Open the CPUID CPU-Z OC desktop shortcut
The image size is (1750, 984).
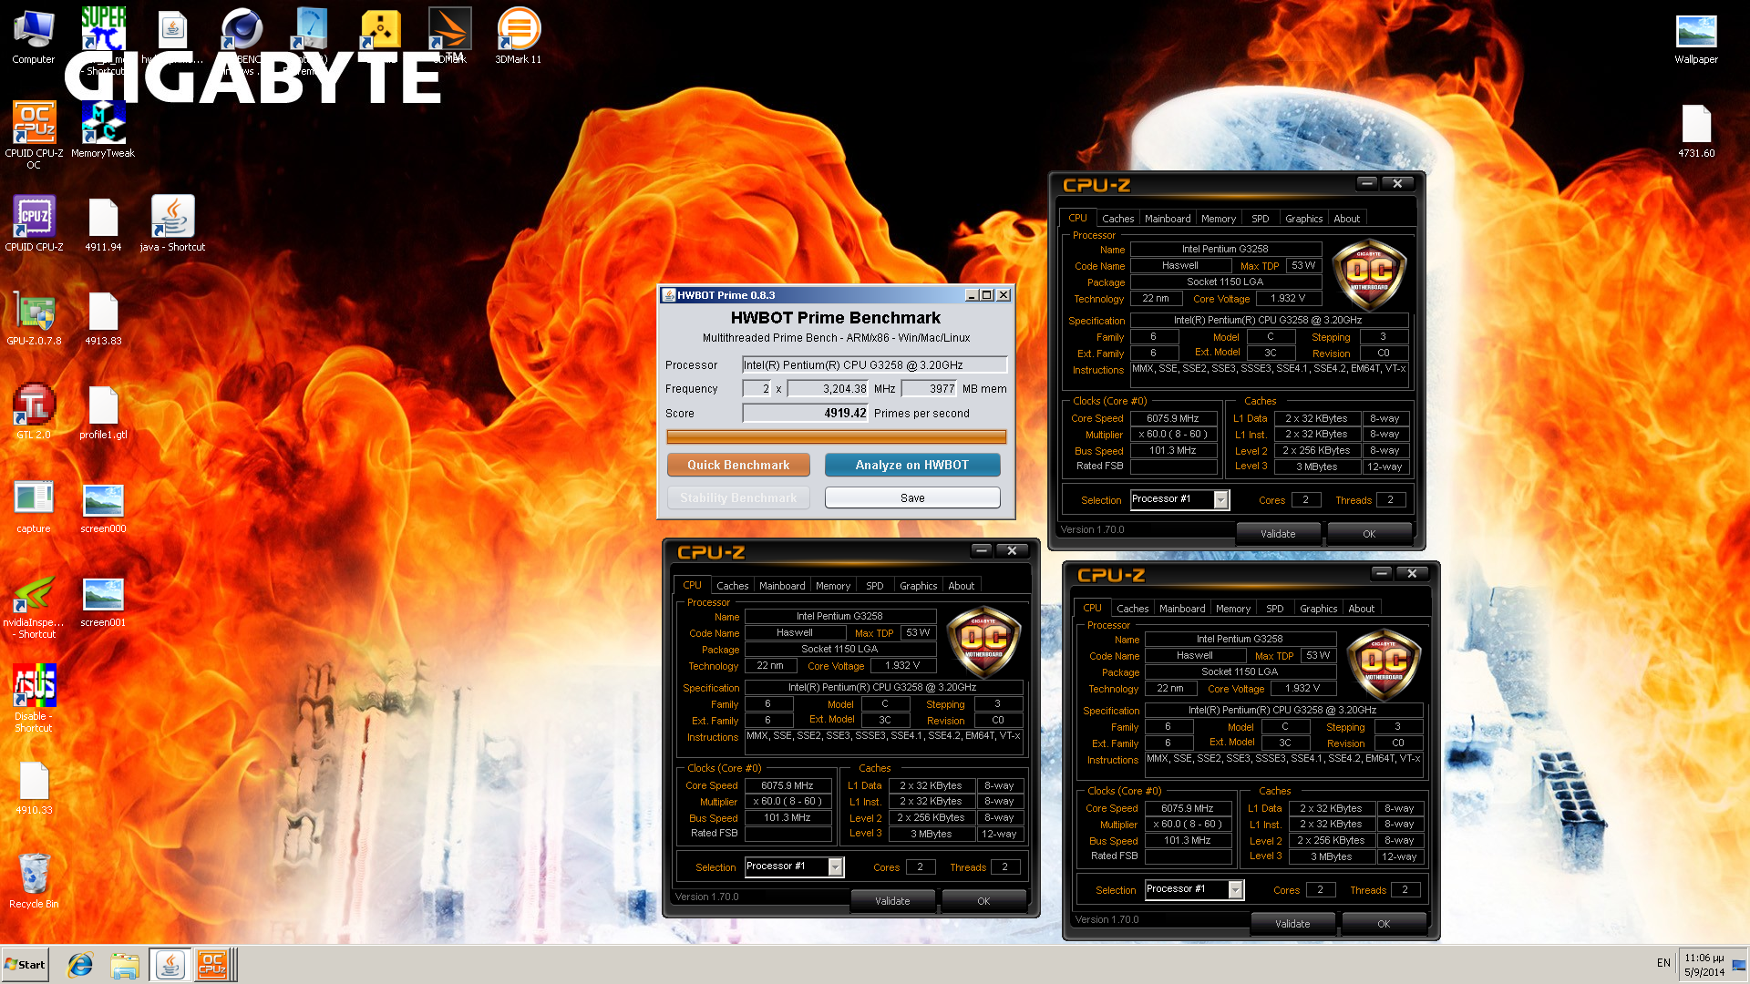34,135
